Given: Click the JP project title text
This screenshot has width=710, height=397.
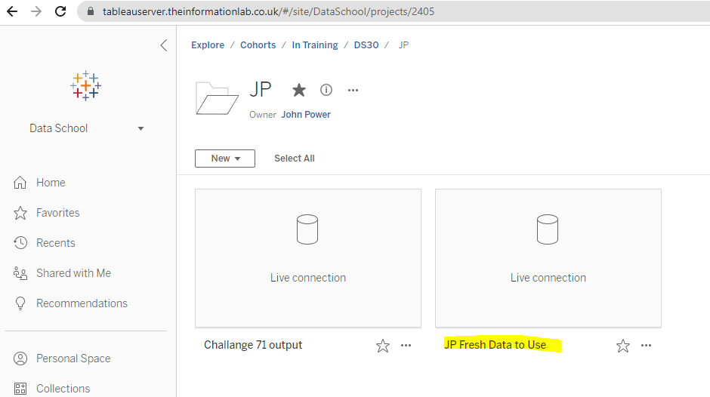Looking at the screenshot, I should (x=261, y=89).
